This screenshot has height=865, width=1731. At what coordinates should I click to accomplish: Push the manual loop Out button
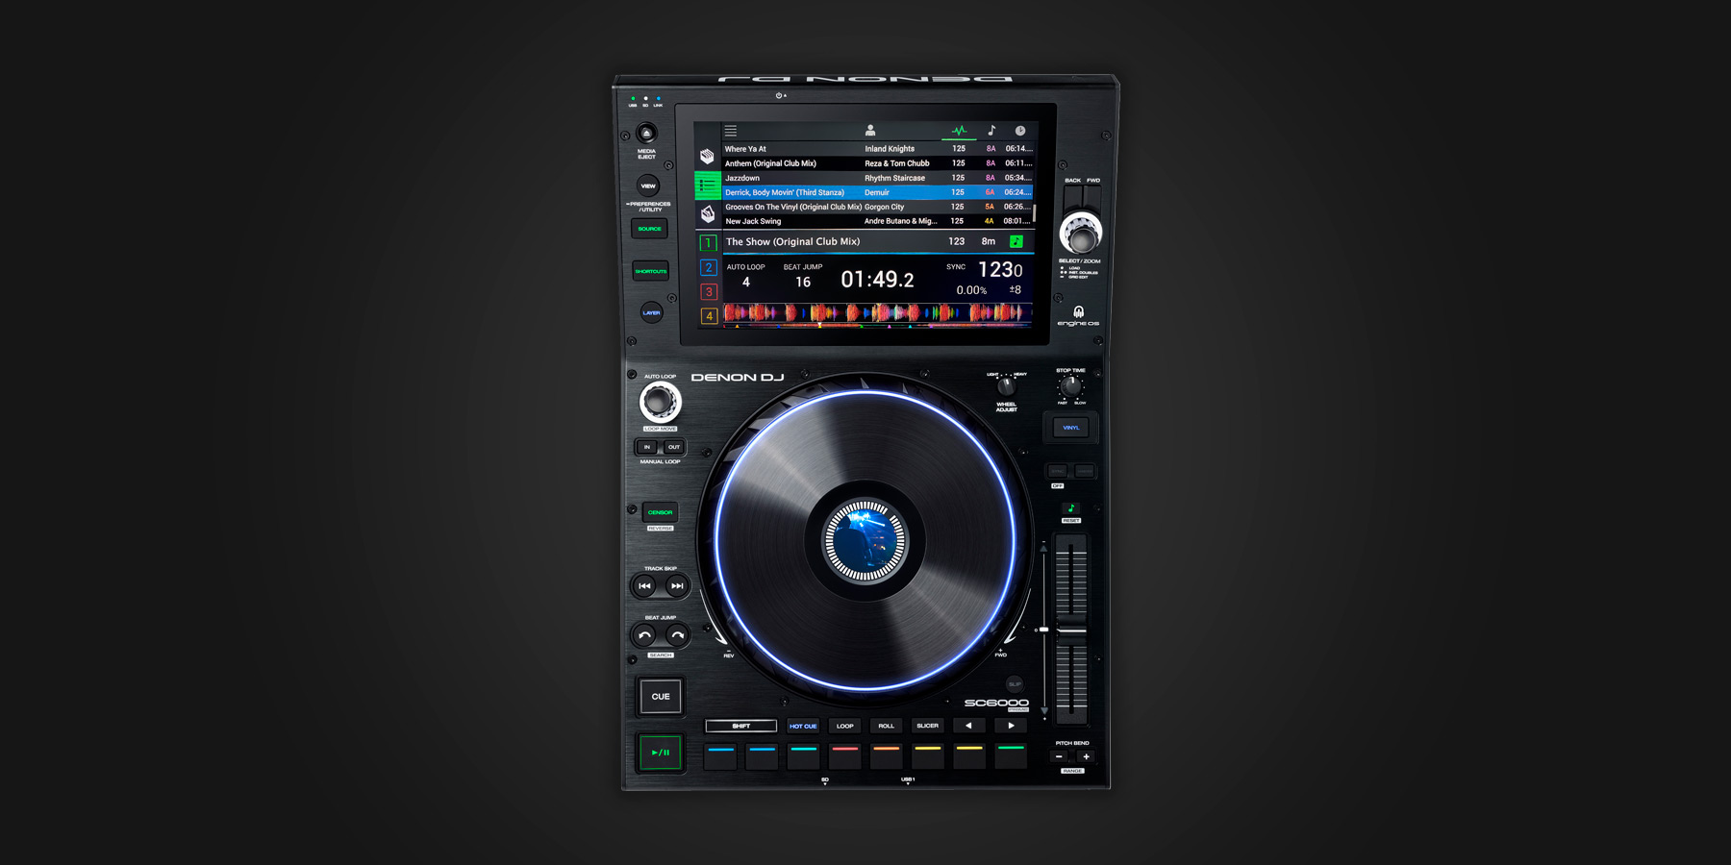pyautogui.click(x=674, y=447)
